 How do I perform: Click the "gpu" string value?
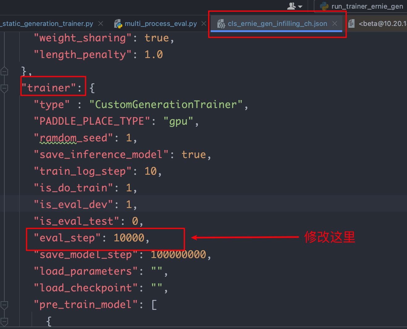coord(178,122)
